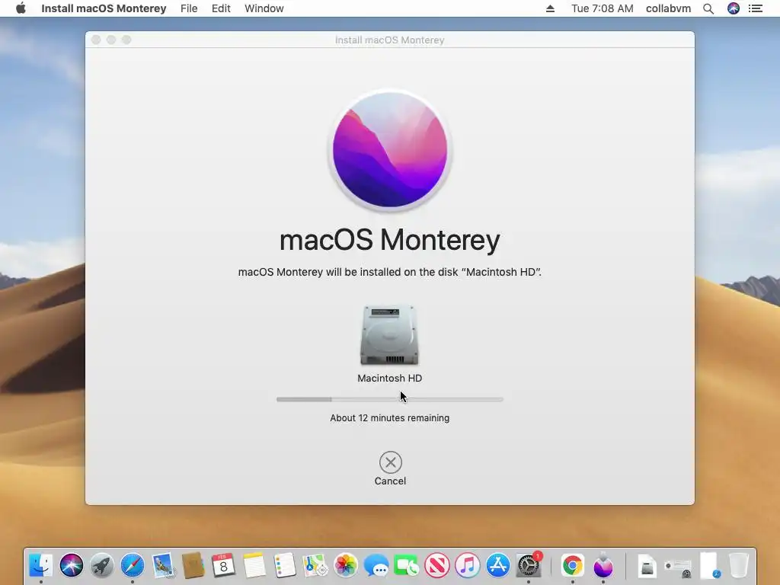Image resolution: width=780 pixels, height=585 pixels.
Task: Open Notification Center list icon
Action: click(x=756, y=8)
